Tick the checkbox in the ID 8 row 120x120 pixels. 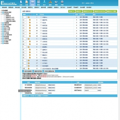coord(41,55)
